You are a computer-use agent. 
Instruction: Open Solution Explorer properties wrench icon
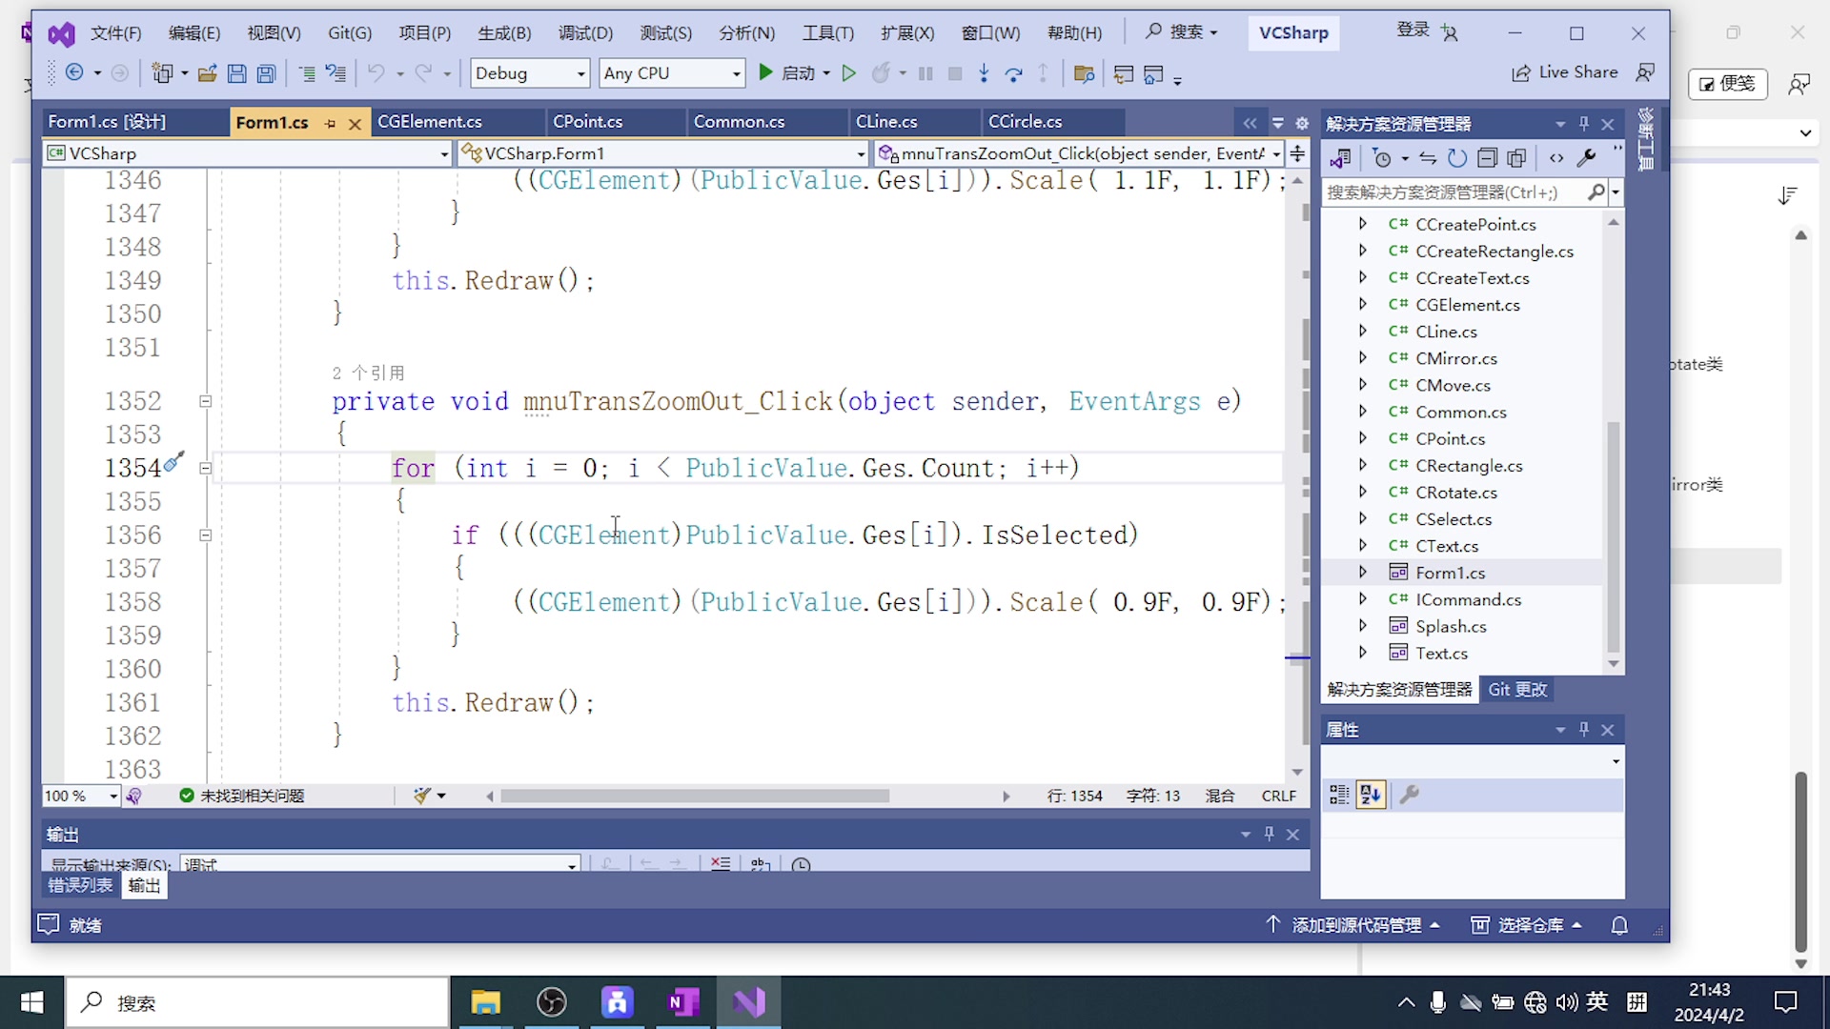(1587, 158)
